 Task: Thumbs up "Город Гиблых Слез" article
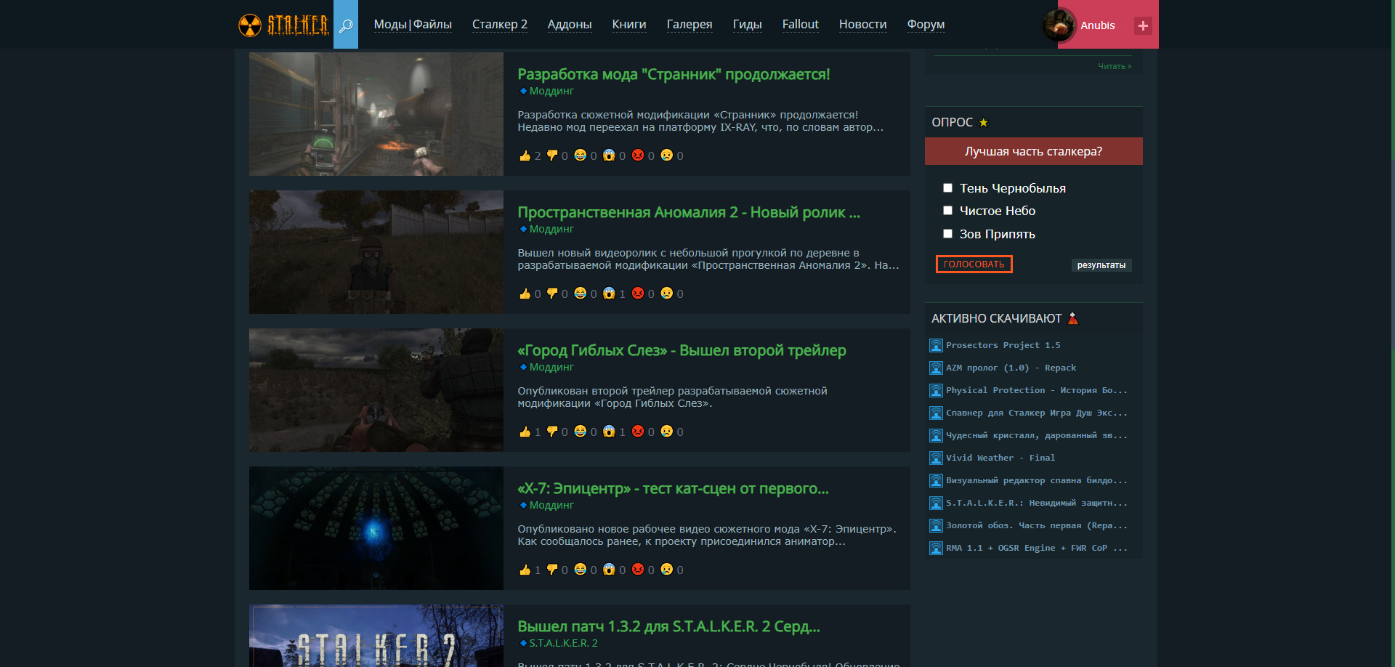[x=525, y=432]
